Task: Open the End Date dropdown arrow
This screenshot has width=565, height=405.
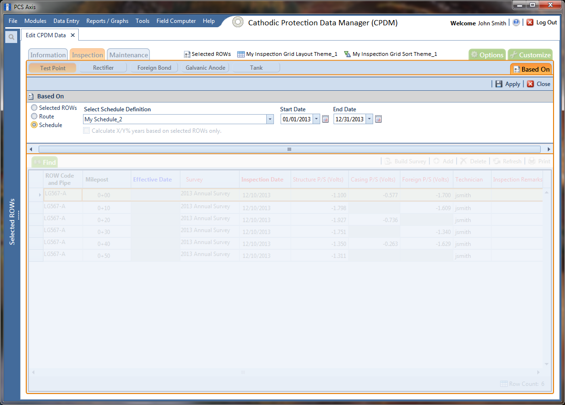Action: pos(369,119)
